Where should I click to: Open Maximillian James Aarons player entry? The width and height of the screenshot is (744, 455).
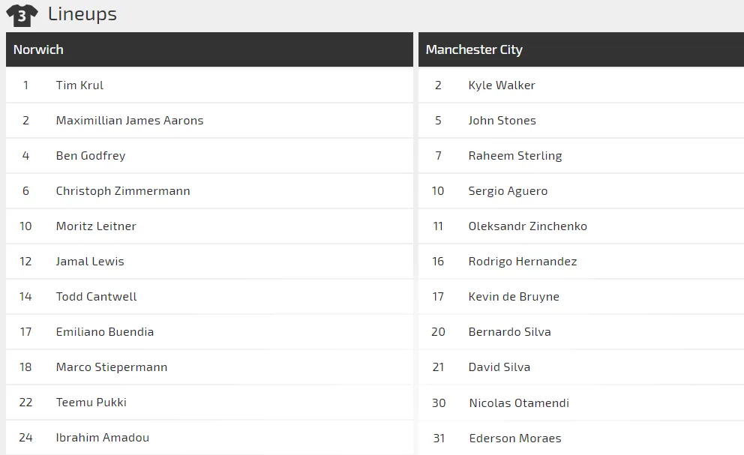[x=130, y=120]
